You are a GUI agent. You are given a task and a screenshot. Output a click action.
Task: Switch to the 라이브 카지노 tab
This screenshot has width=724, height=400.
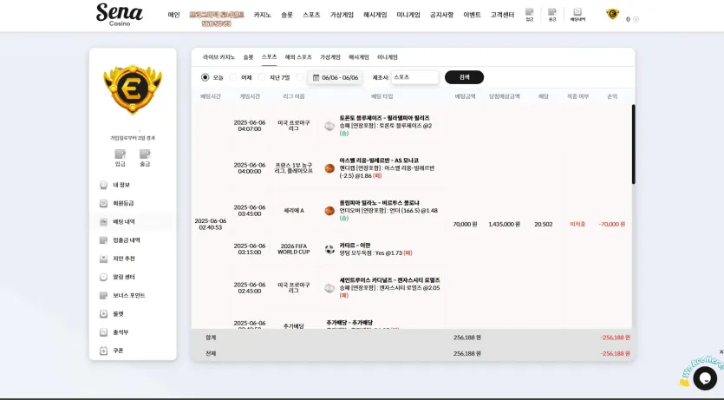point(219,57)
